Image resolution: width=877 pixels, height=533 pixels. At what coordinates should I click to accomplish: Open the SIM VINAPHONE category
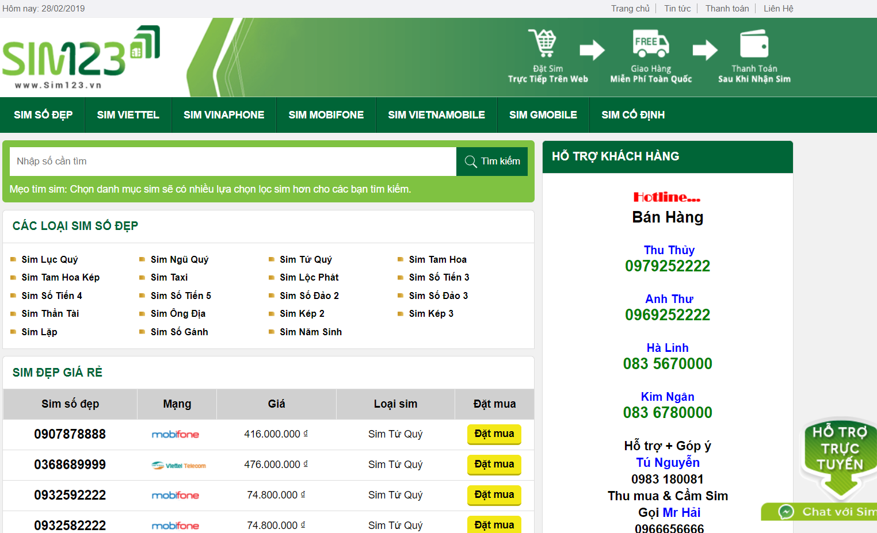tap(224, 114)
